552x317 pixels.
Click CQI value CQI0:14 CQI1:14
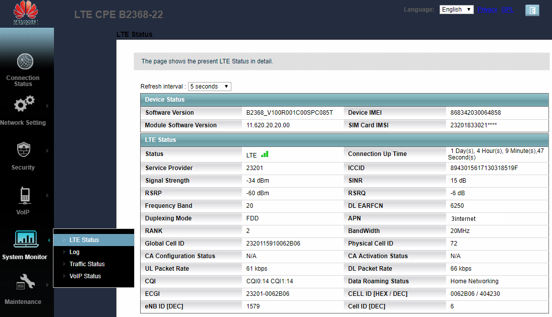[x=270, y=281]
